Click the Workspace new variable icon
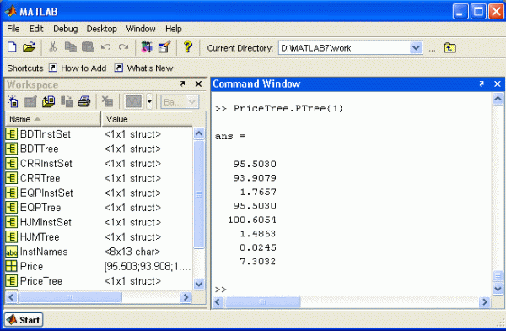This screenshot has width=506, height=331. click(13, 102)
